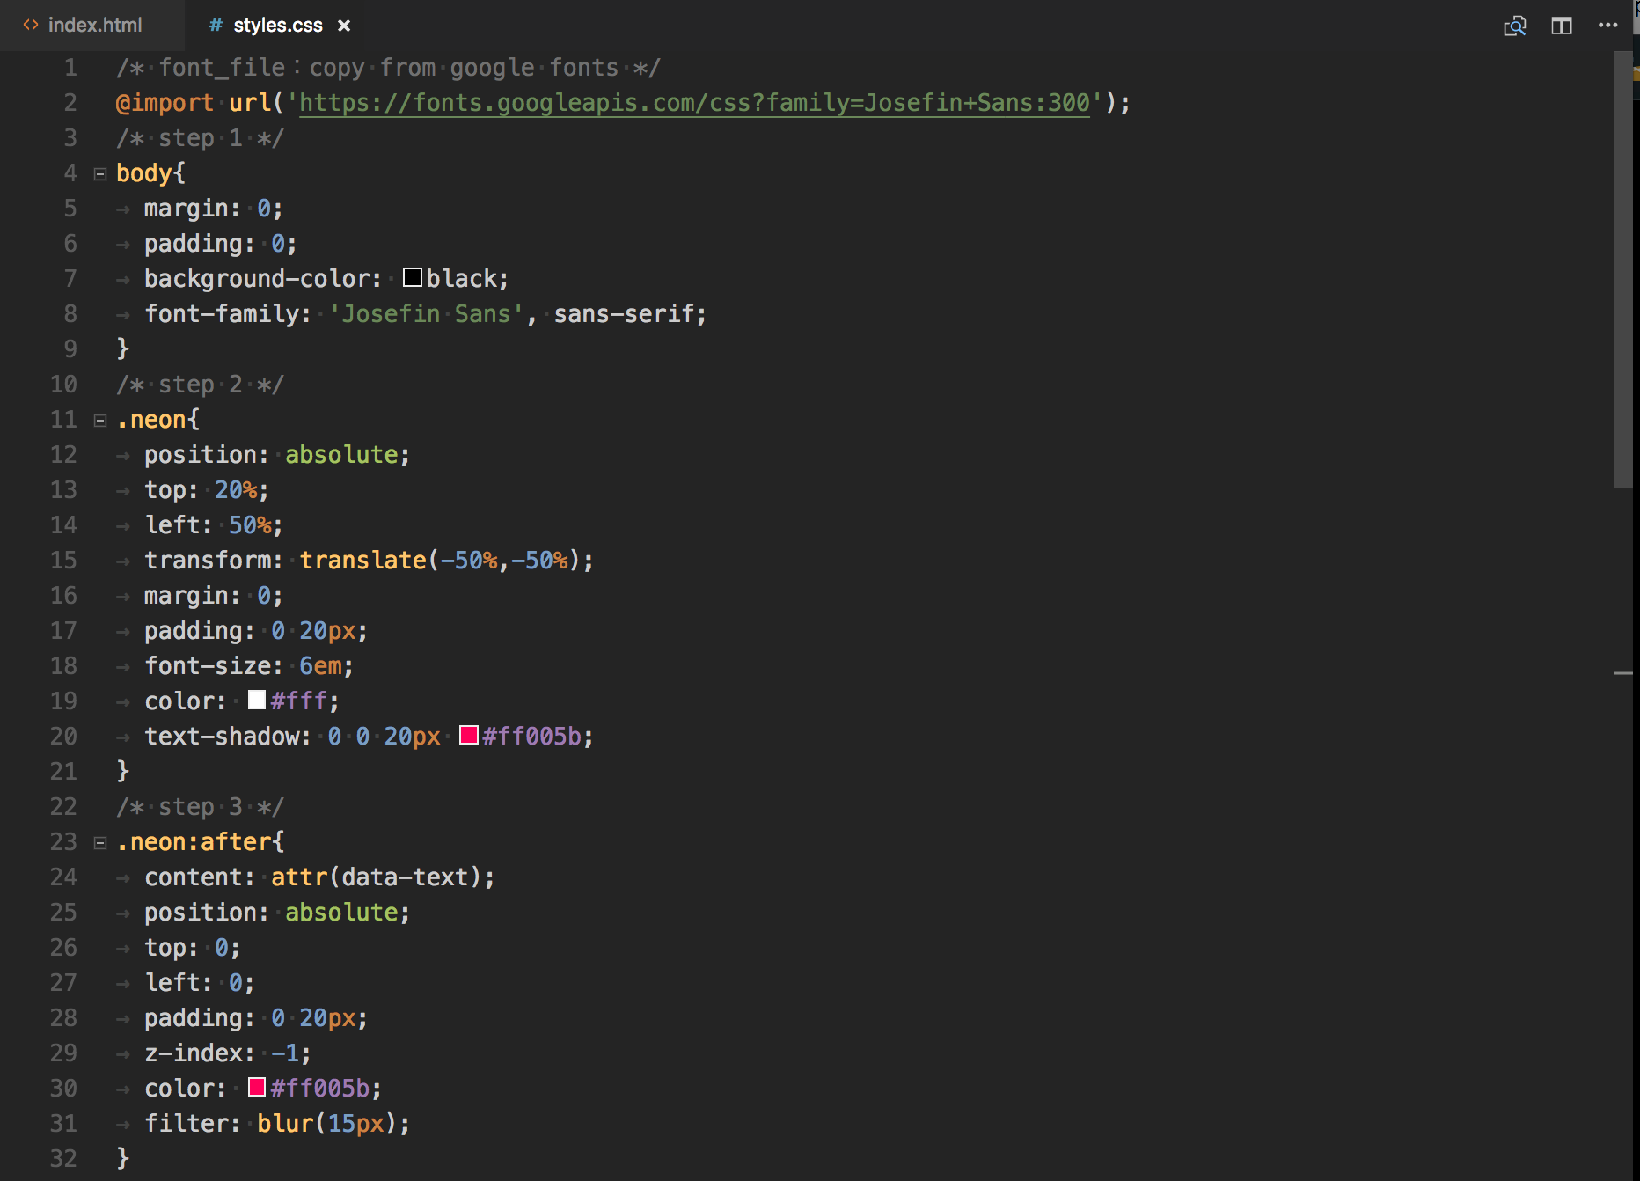
Task: Place cursor on 'translate' in transform line
Action: click(x=362, y=561)
